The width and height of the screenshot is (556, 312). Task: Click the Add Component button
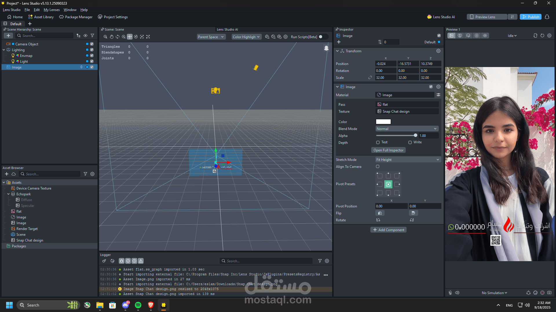pyautogui.click(x=388, y=230)
